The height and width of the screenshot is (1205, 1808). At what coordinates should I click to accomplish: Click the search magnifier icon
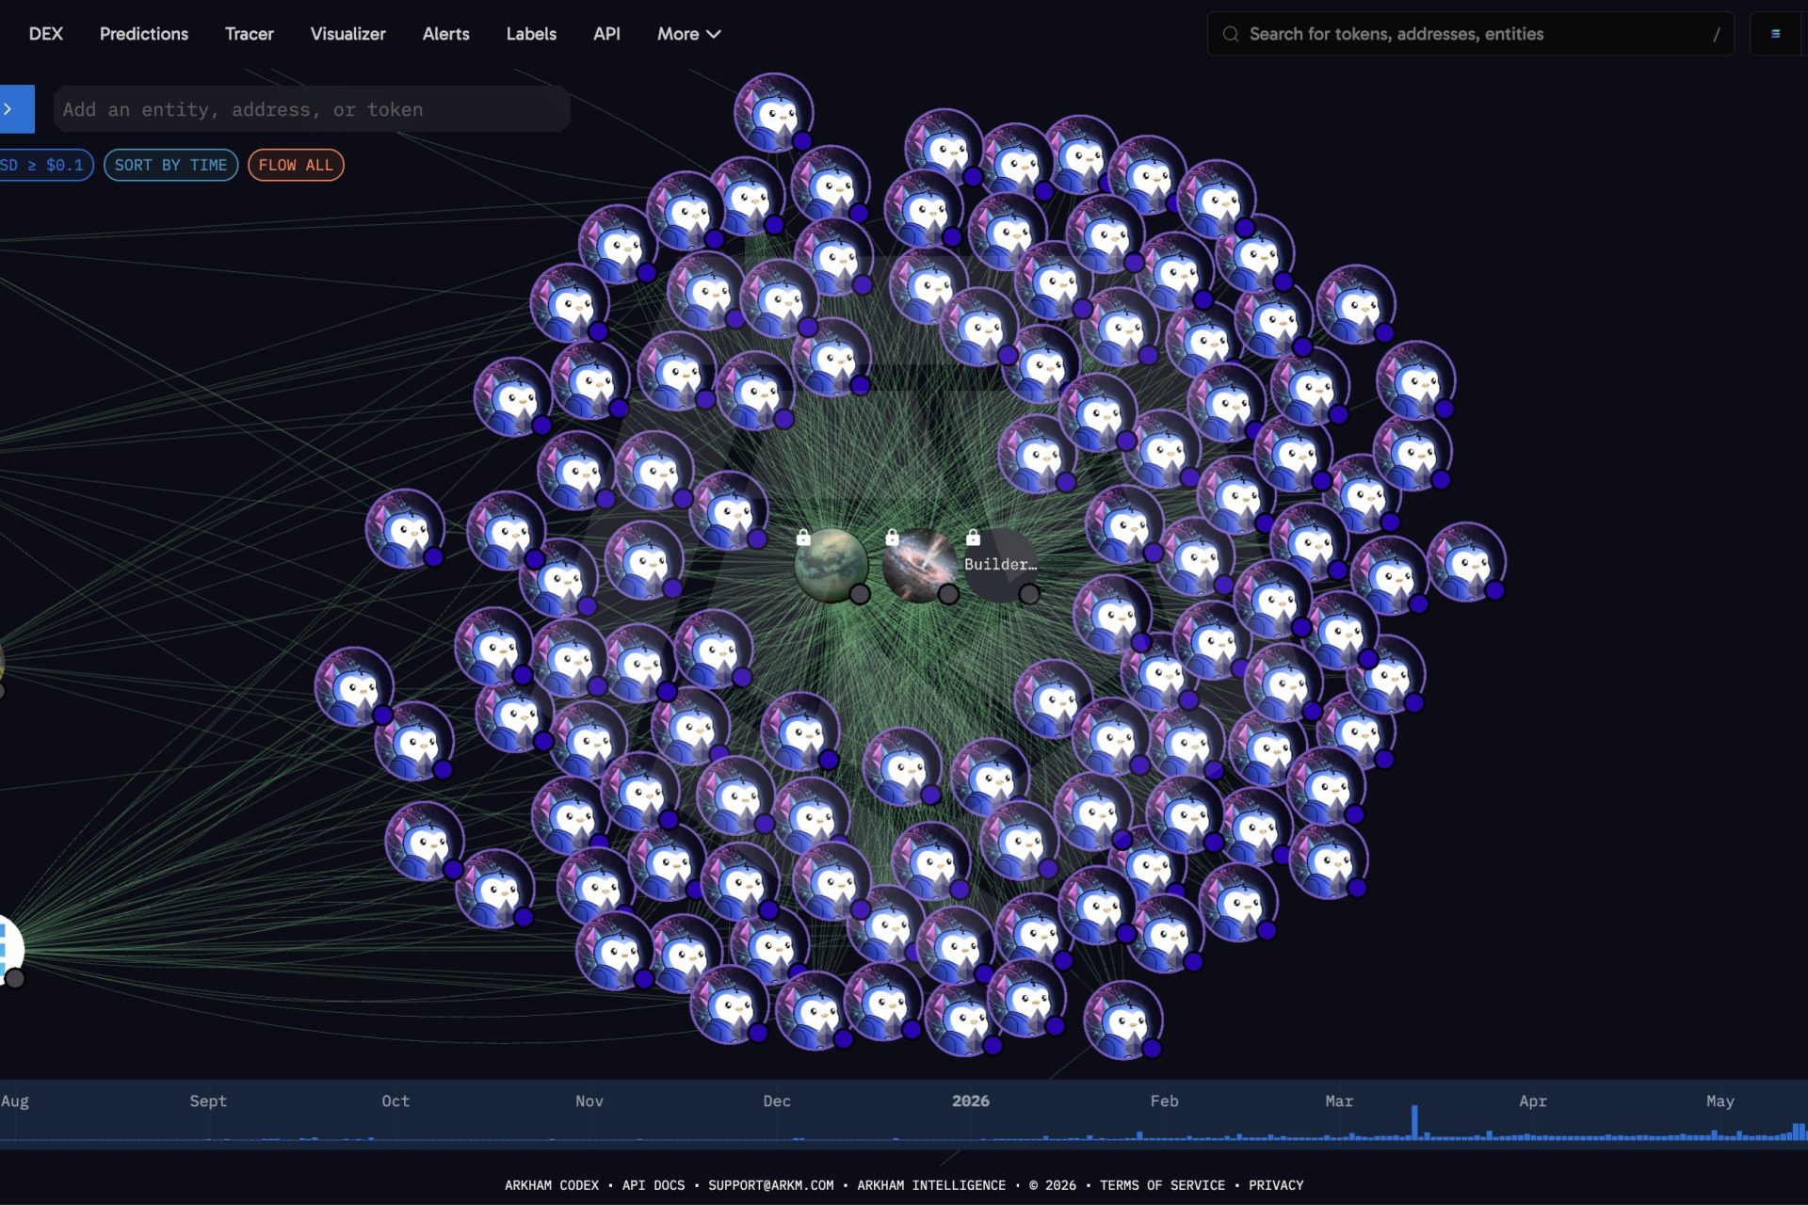point(1230,34)
